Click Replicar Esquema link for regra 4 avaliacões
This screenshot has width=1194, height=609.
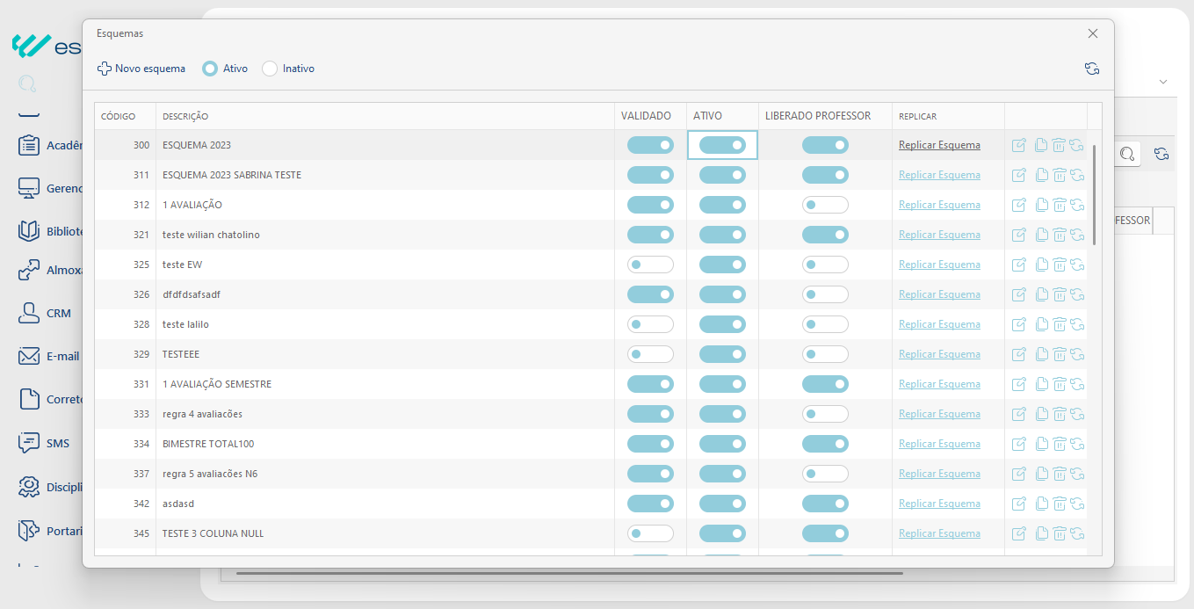[939, 414]
